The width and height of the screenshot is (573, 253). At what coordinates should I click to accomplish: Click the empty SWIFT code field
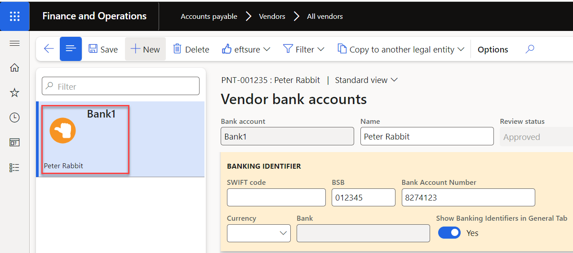(x=276, y=197)
